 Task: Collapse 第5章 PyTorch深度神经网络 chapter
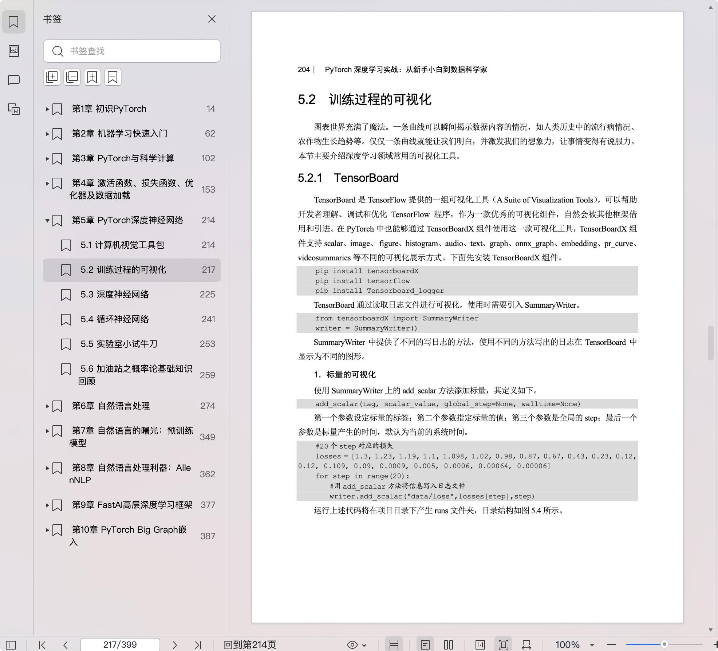click(x=47, y=220)
